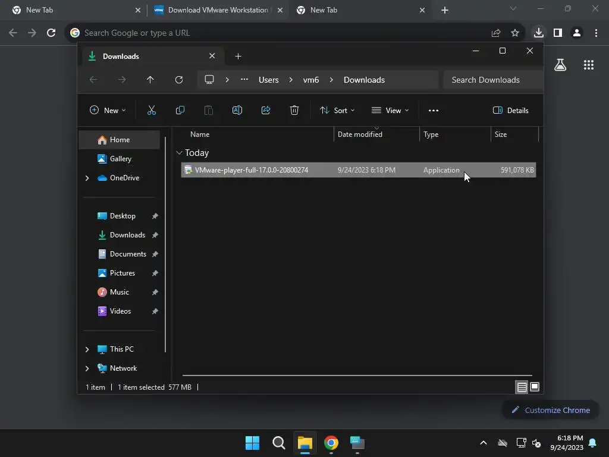Click Chrome's share page icon in omnibox
Screen dimensions: 609x457
[x=496, y=33]
